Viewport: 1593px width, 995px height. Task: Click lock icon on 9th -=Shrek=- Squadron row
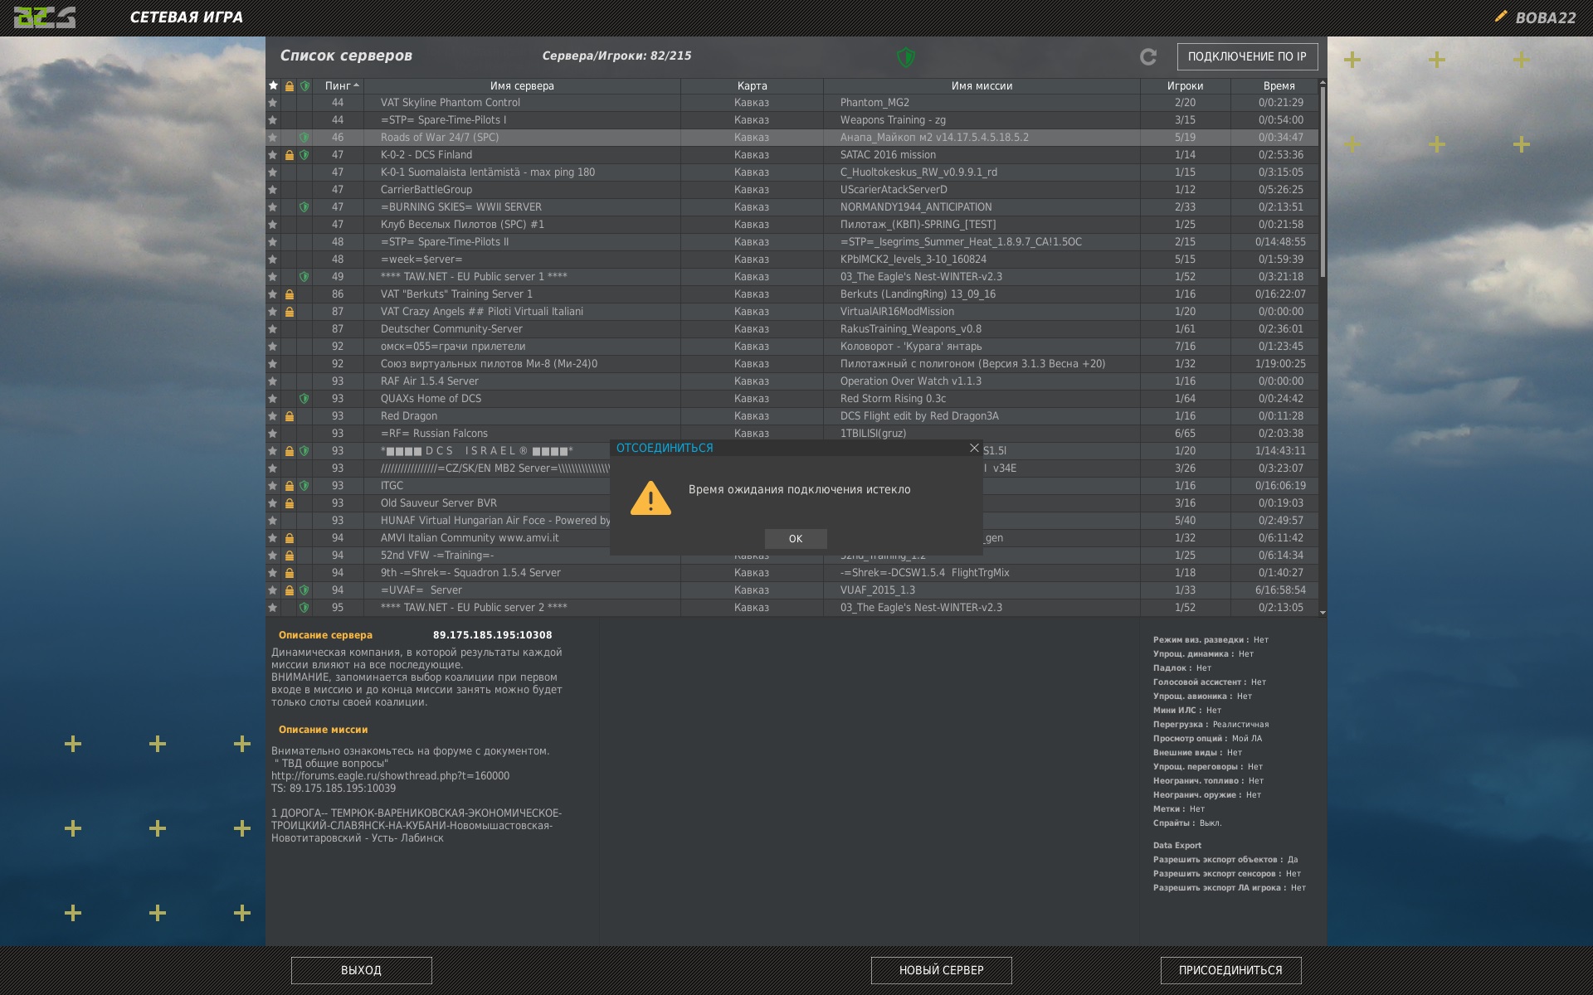click(289, 573)
